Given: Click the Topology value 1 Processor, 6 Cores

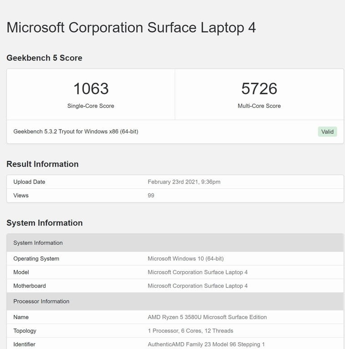Looking at the screenshot, I should point(190,331).
